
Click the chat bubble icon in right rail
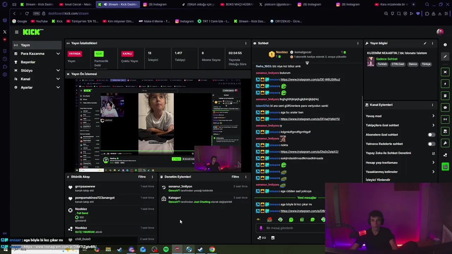(x=445, y=108)
